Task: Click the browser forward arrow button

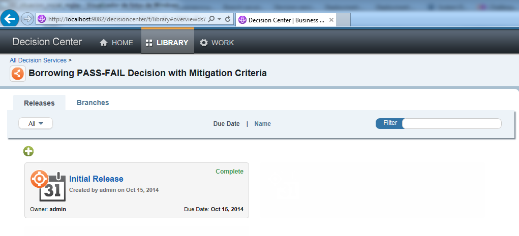Action: tap(27, 19)
